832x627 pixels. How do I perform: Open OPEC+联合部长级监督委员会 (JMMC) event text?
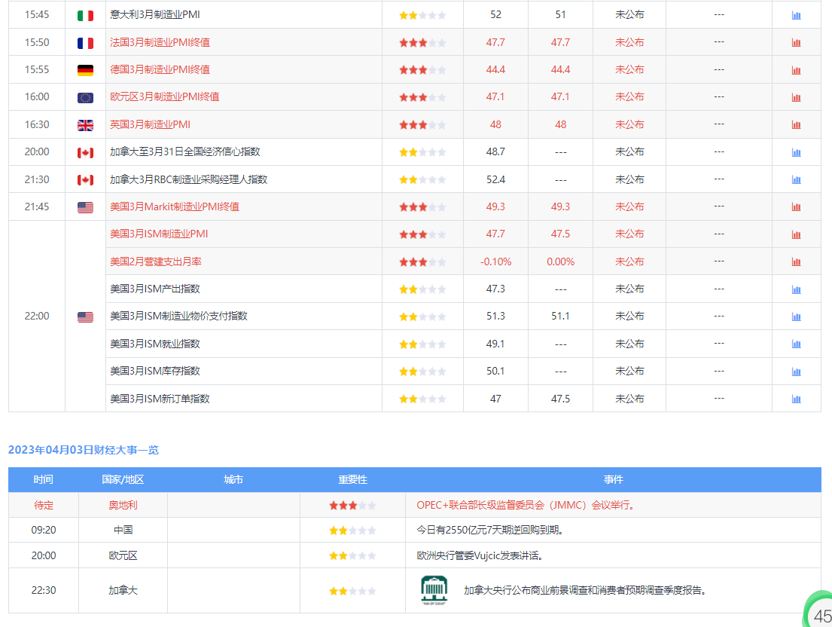click(526, 505)
